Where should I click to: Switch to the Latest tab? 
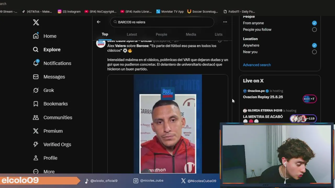132,34
